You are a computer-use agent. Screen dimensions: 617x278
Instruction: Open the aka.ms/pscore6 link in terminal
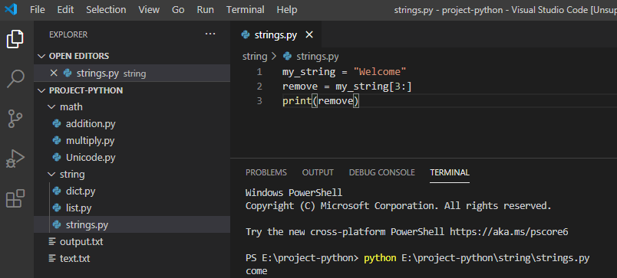(x=510, y=231)
